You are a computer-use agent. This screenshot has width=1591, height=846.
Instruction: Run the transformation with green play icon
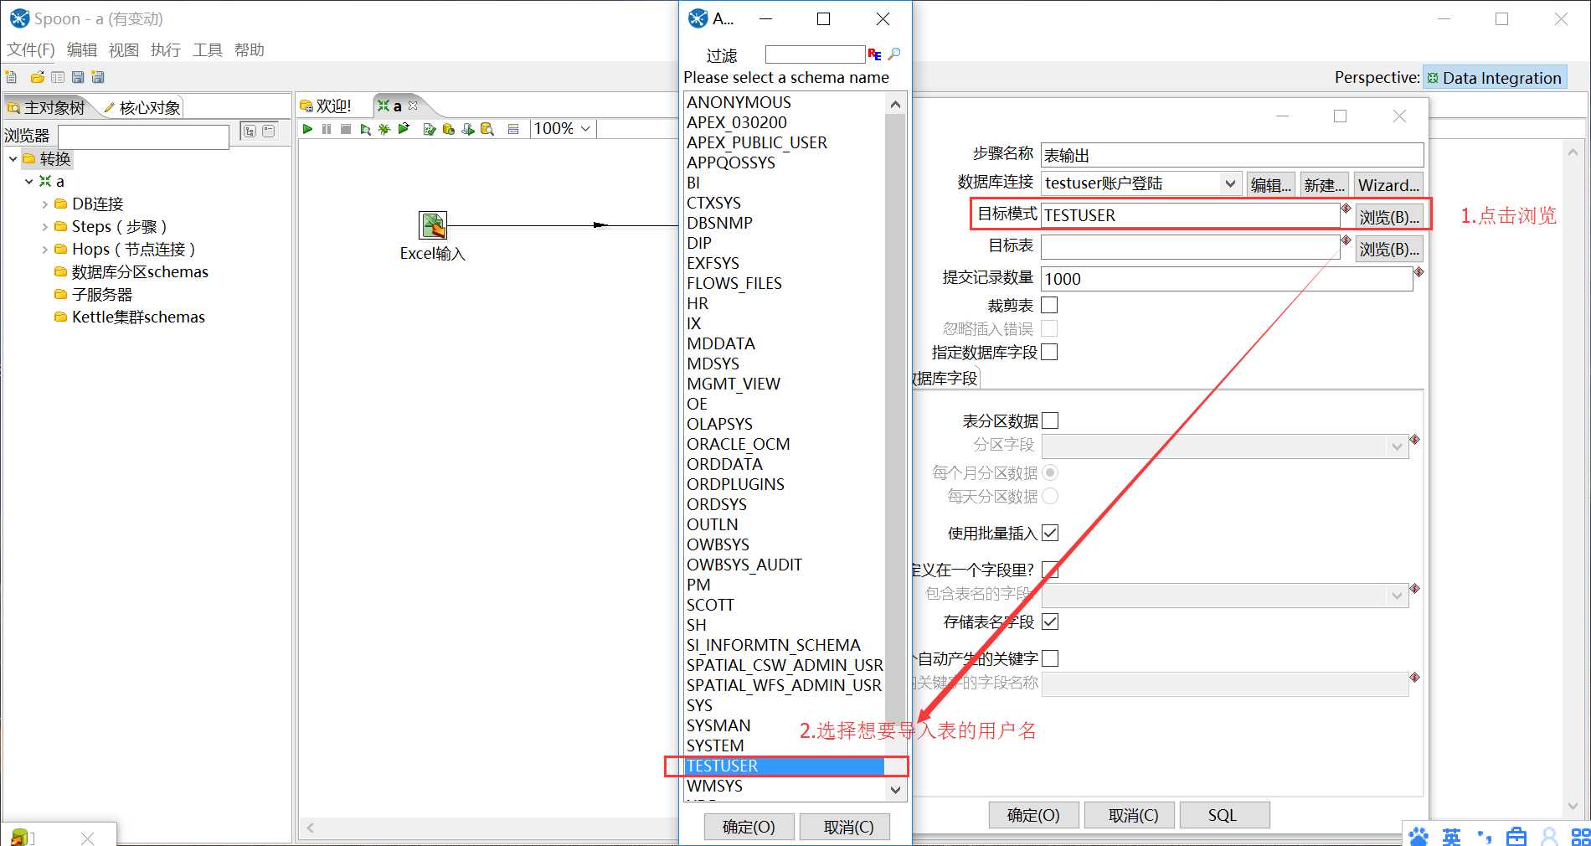pyautogui.click(x=307, y=129)
